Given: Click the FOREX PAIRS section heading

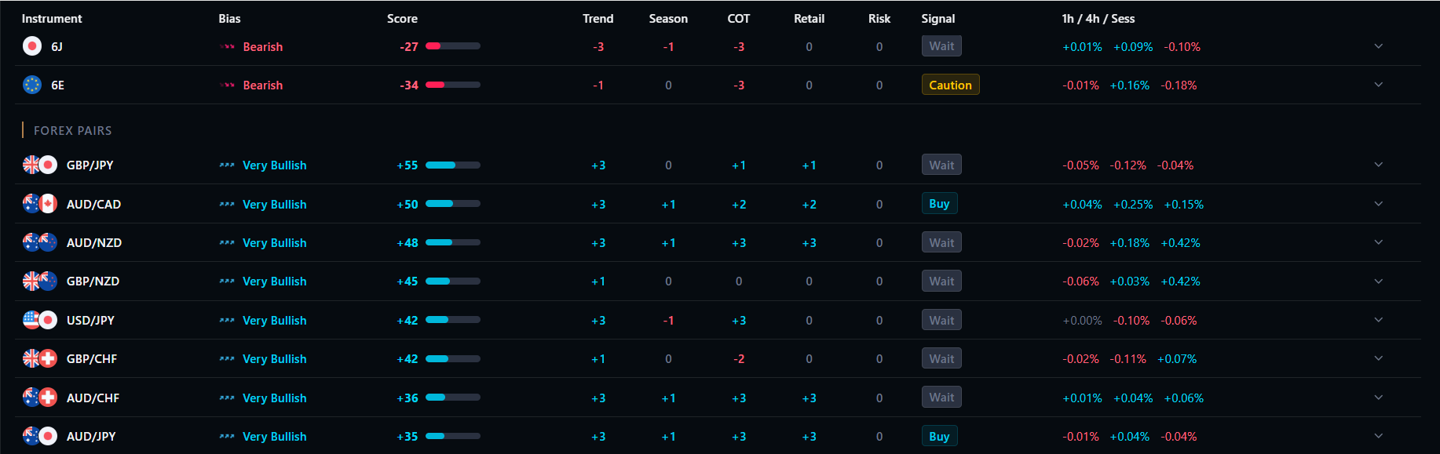Looking at the screenshot, I should click(x=72, y=130).
